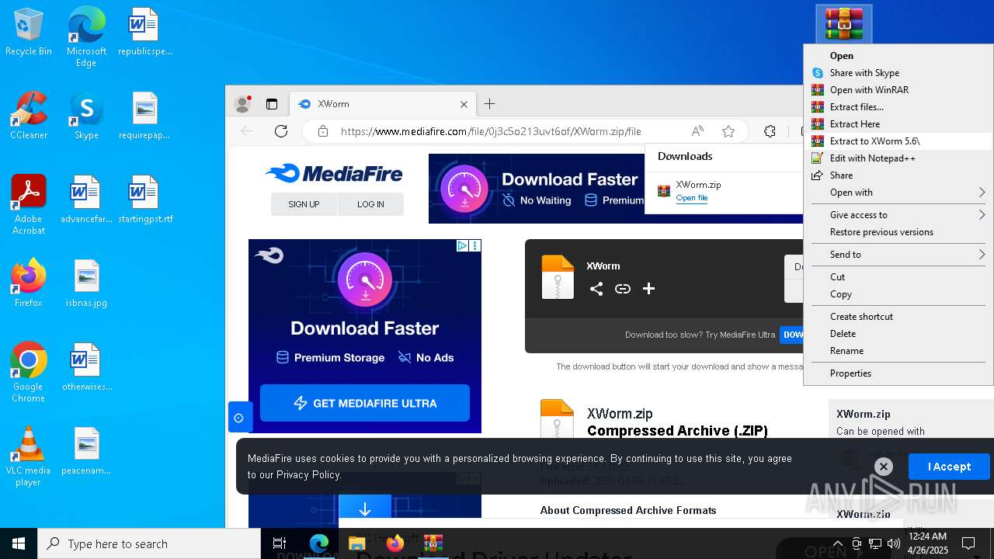994x559 pixels.
Task: Choose Edit with Notepad++
Action: [898, 158]
